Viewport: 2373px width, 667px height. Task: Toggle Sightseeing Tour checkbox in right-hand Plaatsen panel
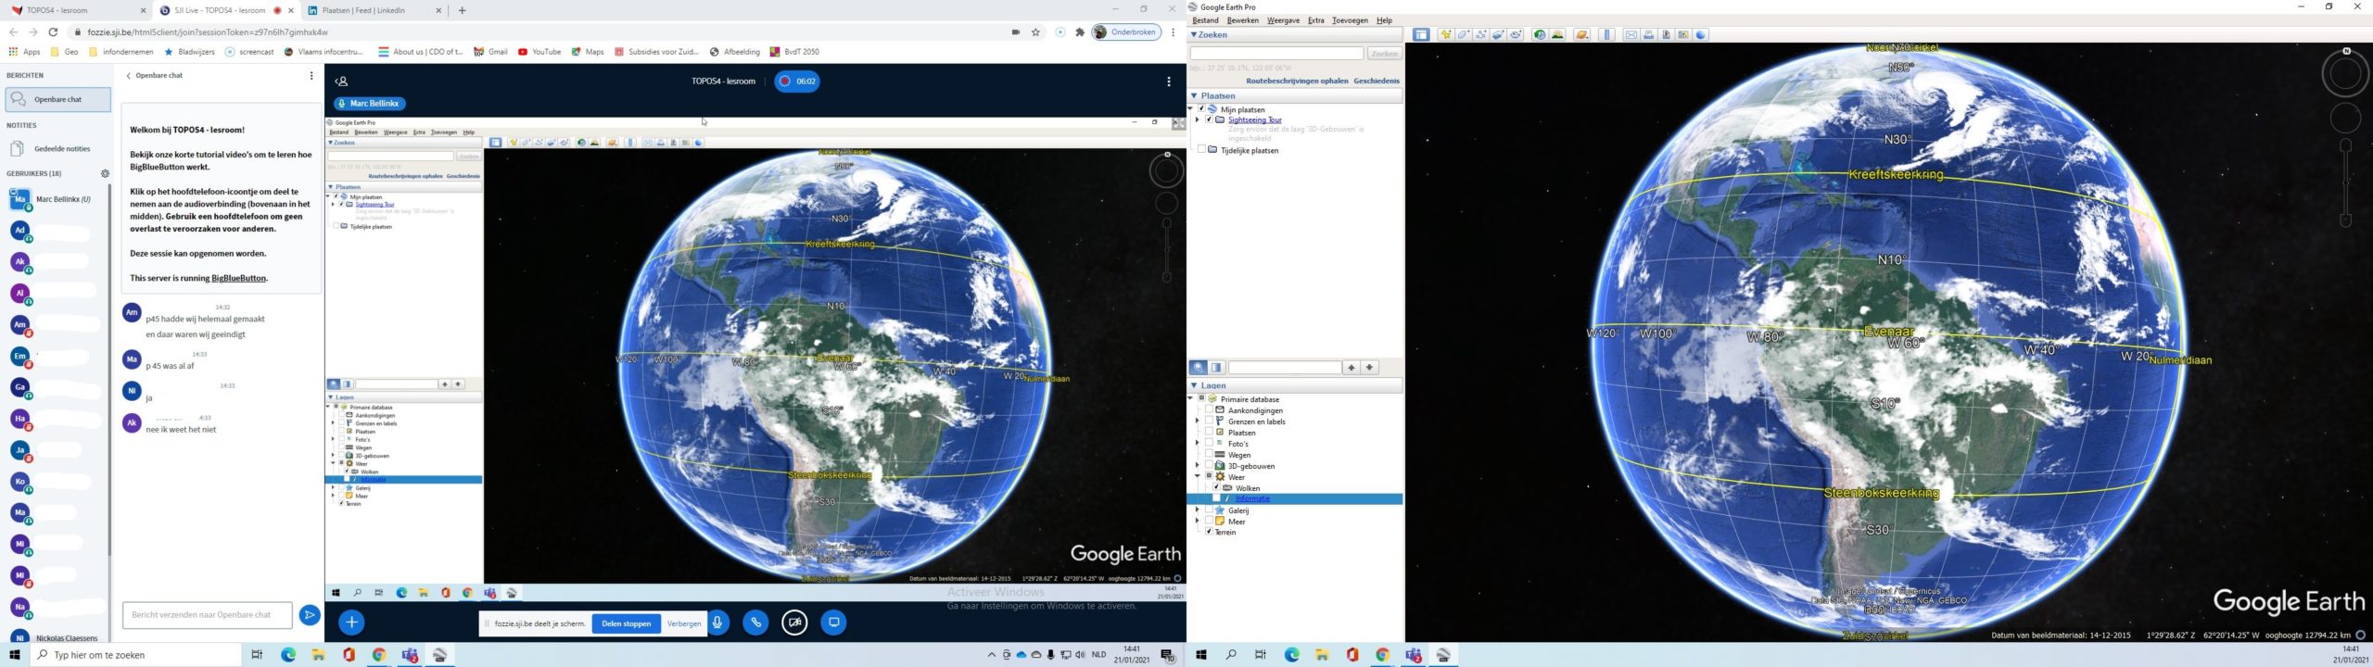click(1209, 120)
